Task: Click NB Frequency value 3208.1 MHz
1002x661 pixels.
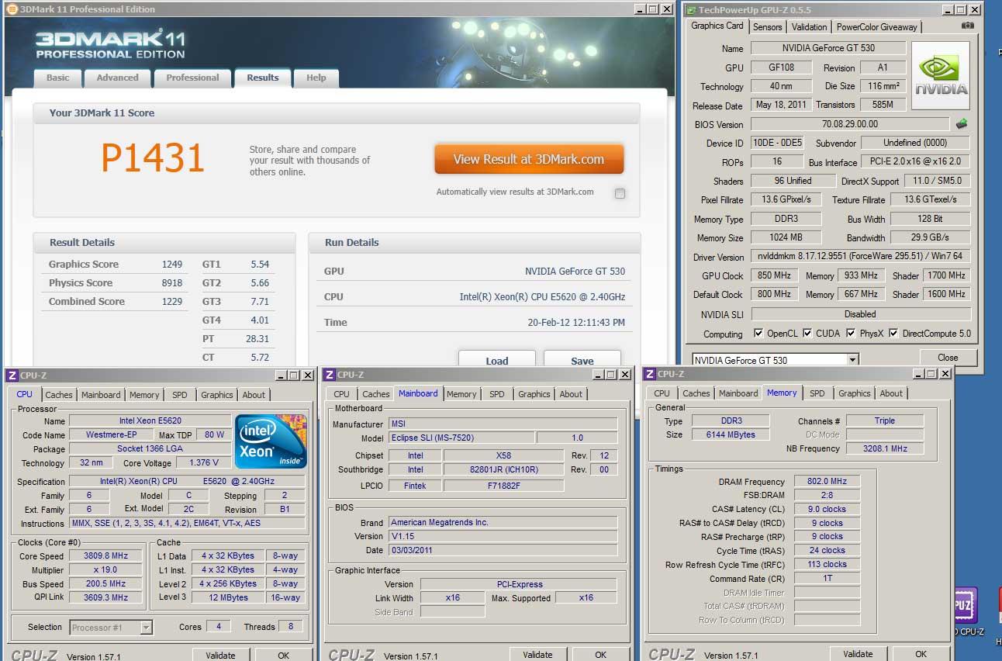Action: point(885,448)
